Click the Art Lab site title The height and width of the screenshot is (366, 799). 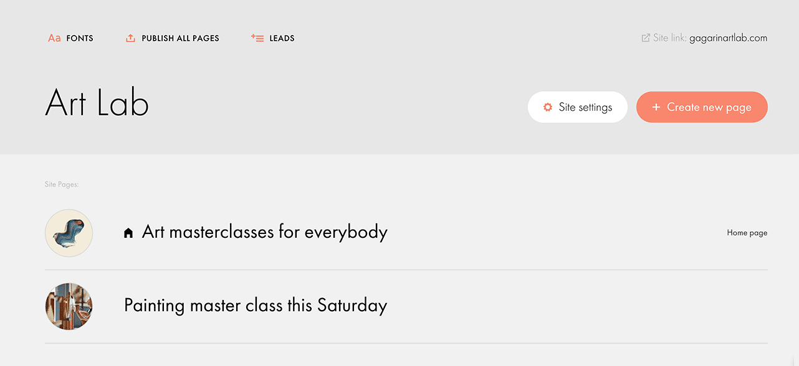coord(97,103)
